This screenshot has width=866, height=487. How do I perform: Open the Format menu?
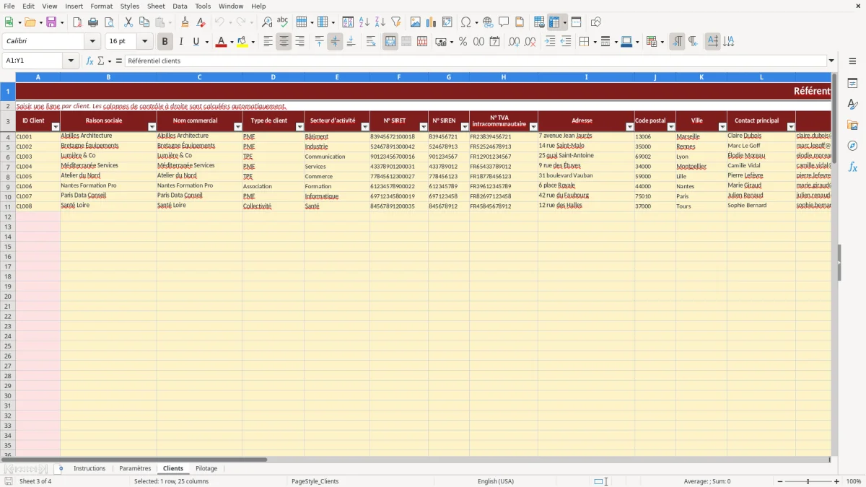coord(101,6)
